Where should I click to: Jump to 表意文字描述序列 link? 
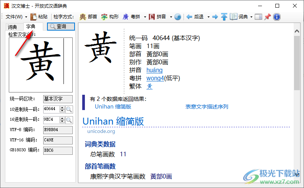click(x=206, y=107)
